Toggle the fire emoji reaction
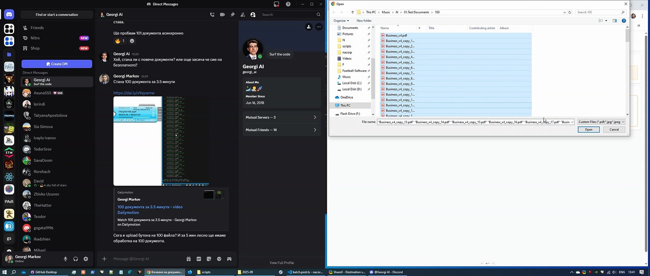Viewport: 650px width, 276px height. coord(120,41)
